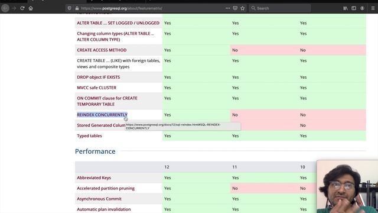Image resolution: width=378 pixels, height=213 pixels.
Task: Open Changing column types feature link
Action: 115,37
